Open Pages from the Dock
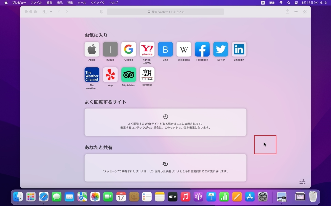Image resolution: width=331 pixels, height=206 pixels. coord(237,196)
